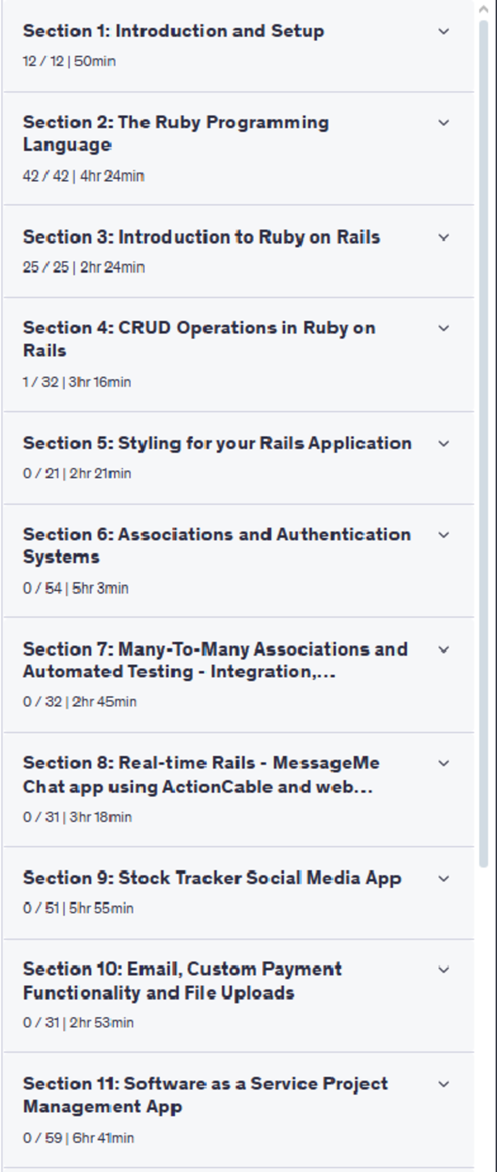Expand Section 4 CRUD Operations chevron
This screenshot has width=497, height=1172.
coord(443,328)
